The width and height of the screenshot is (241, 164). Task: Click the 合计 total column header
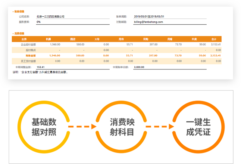(x=214, y=39)
